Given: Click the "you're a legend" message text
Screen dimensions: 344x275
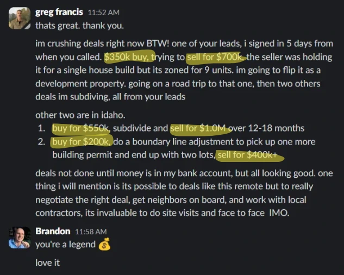Looking at the screenshot, I should (65, 245).
